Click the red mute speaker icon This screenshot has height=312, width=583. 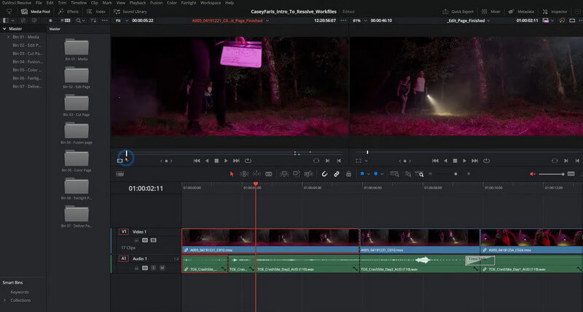click(533, 174)
